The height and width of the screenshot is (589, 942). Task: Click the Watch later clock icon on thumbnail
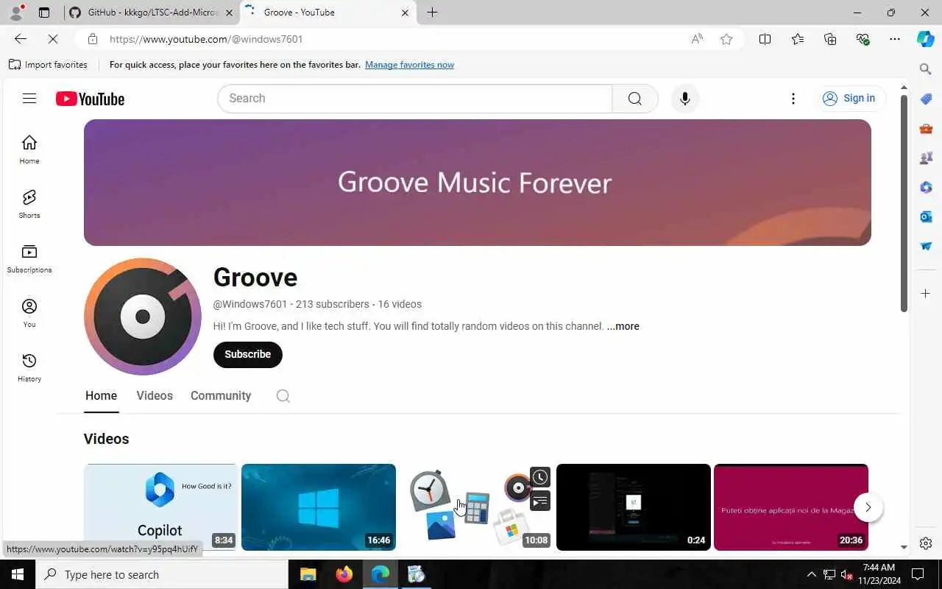coord(540,477)
